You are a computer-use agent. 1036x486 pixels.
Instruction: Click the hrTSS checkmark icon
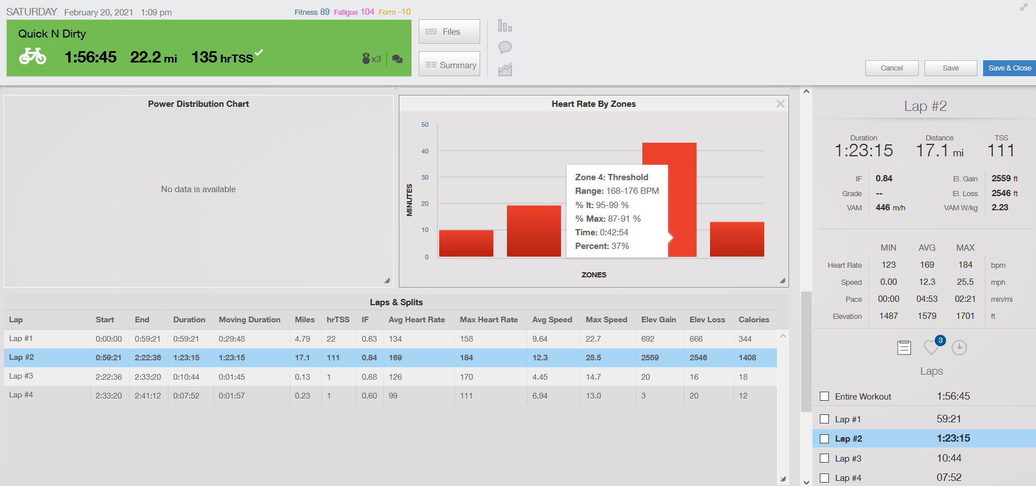[x=259, y=52]
